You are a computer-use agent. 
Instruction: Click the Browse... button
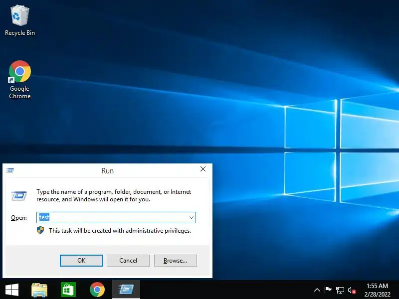pyautogui.click(x=176, y=261)
